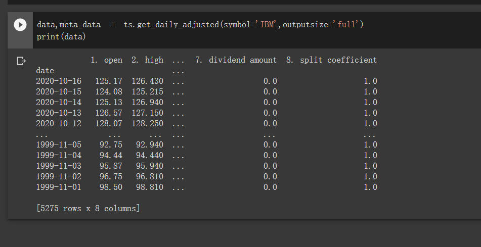This screenshot has height=247, width=481.
Task: Click the date 1999-11-05
Action: (x=59, y=144)
